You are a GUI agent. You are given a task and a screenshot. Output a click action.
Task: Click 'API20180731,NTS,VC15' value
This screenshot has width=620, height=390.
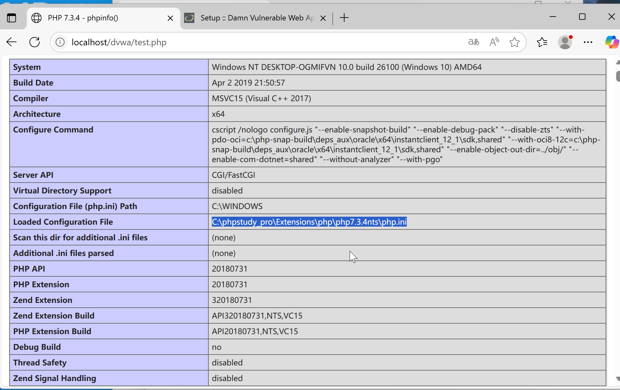(255, 331)
